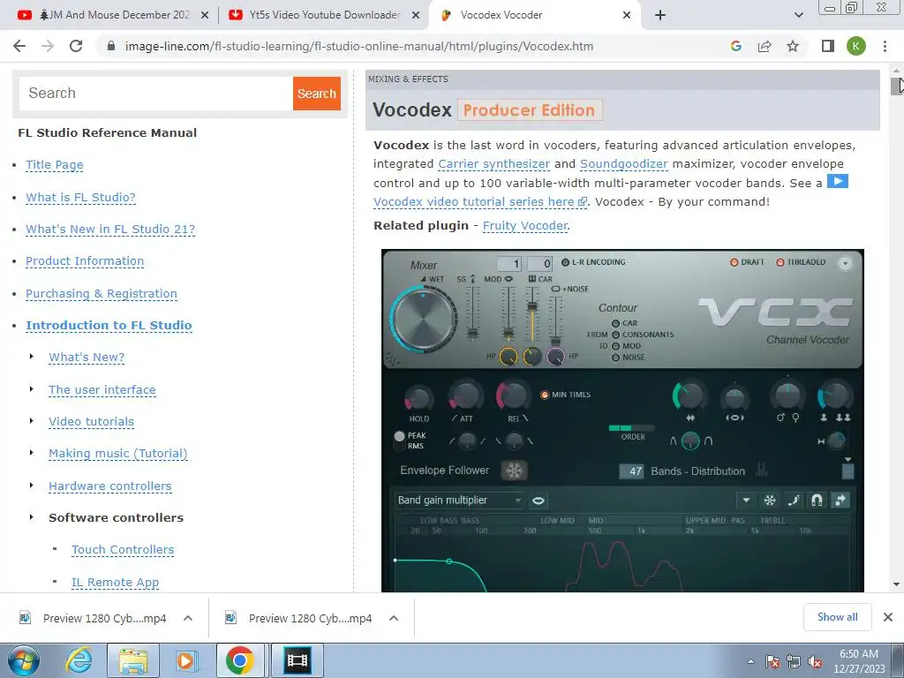This screenshot has width=904, height=678.
Task: Open Chrome side panel
Action: click(828, 46)
